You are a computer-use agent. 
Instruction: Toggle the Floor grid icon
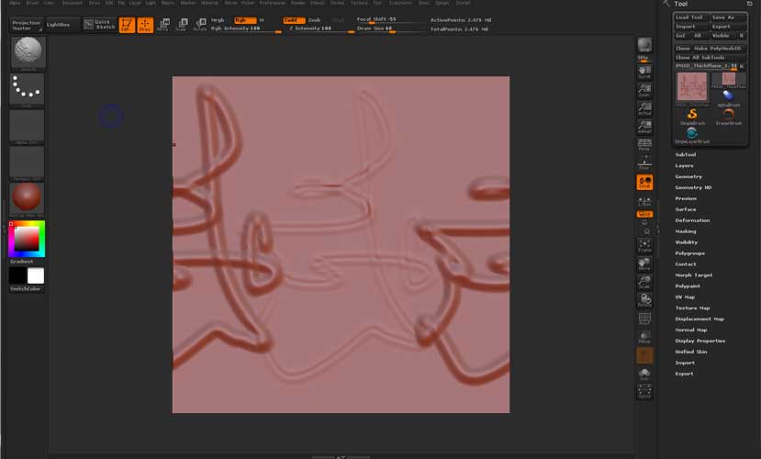(644, 163)
